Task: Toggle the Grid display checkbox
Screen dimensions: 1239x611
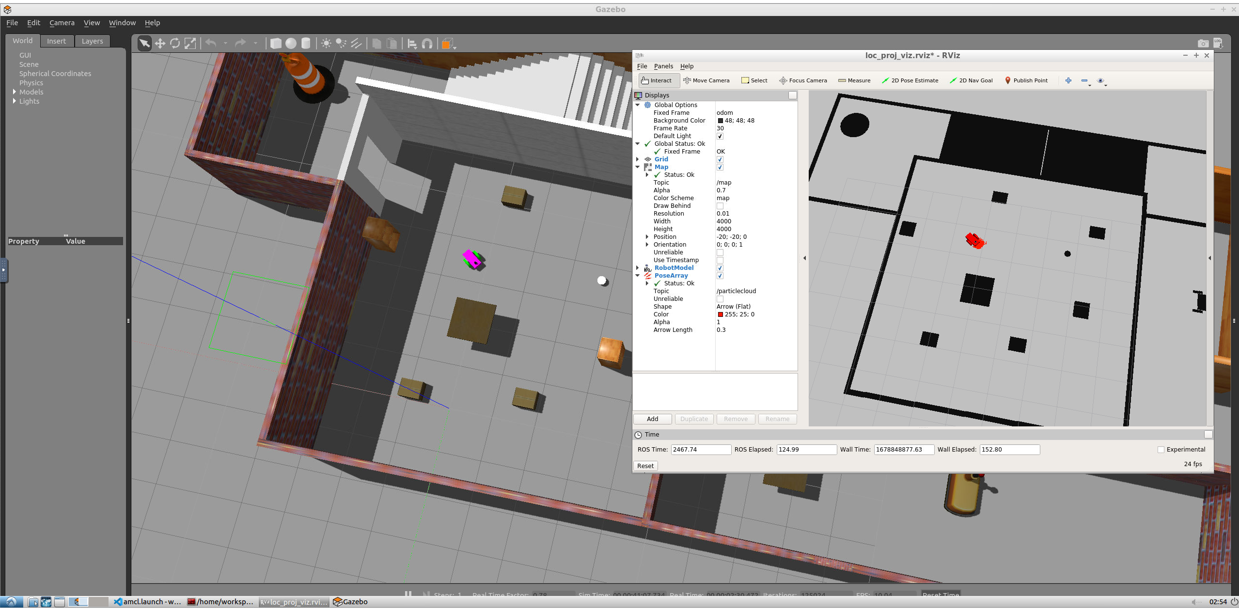Action: click(720, 159)
